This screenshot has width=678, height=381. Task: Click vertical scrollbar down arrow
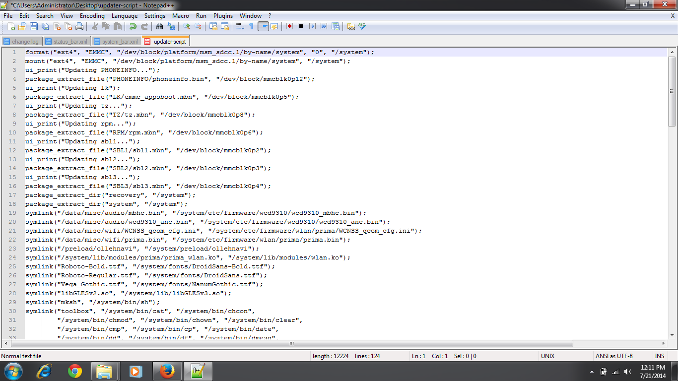[672, 335]
